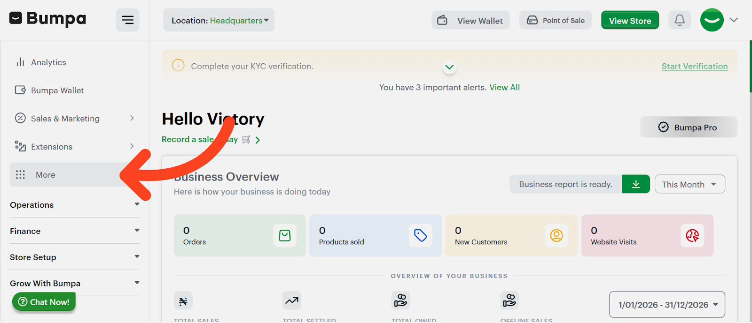Click the Analytics bar chart icon
The image size is (752, 323).
(x=20, y=62)
